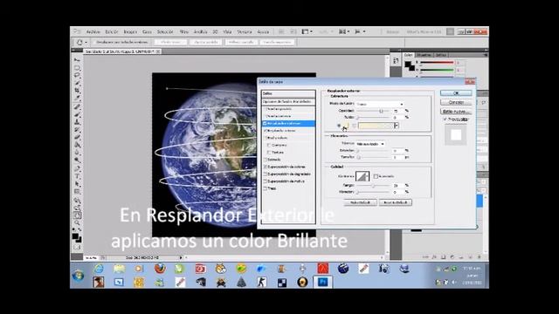
Task: Select the Rectangular Marquee tool
Action: click(x=77, y=68)
